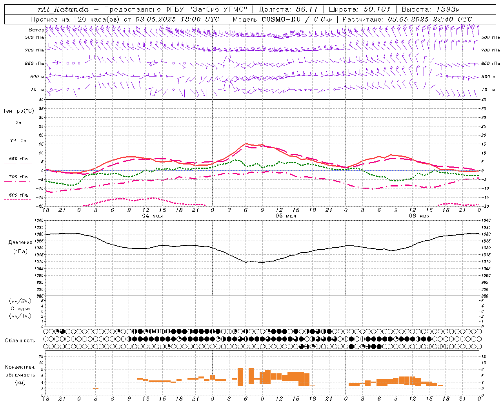Click the 700 гПа temperature legend entry
This screenshot has height=402, width=502.
[x=18, y=177]
